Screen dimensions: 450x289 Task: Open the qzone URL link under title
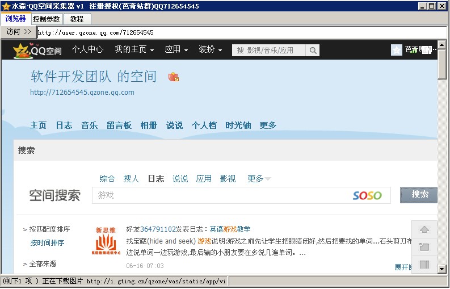coord(82,93)
